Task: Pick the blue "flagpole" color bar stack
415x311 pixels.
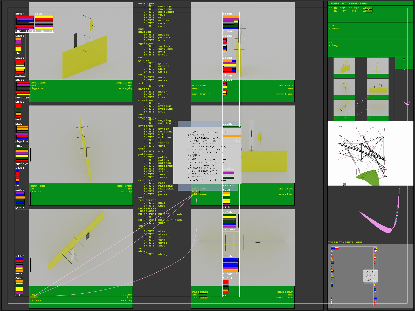Action: click(230, 264)
